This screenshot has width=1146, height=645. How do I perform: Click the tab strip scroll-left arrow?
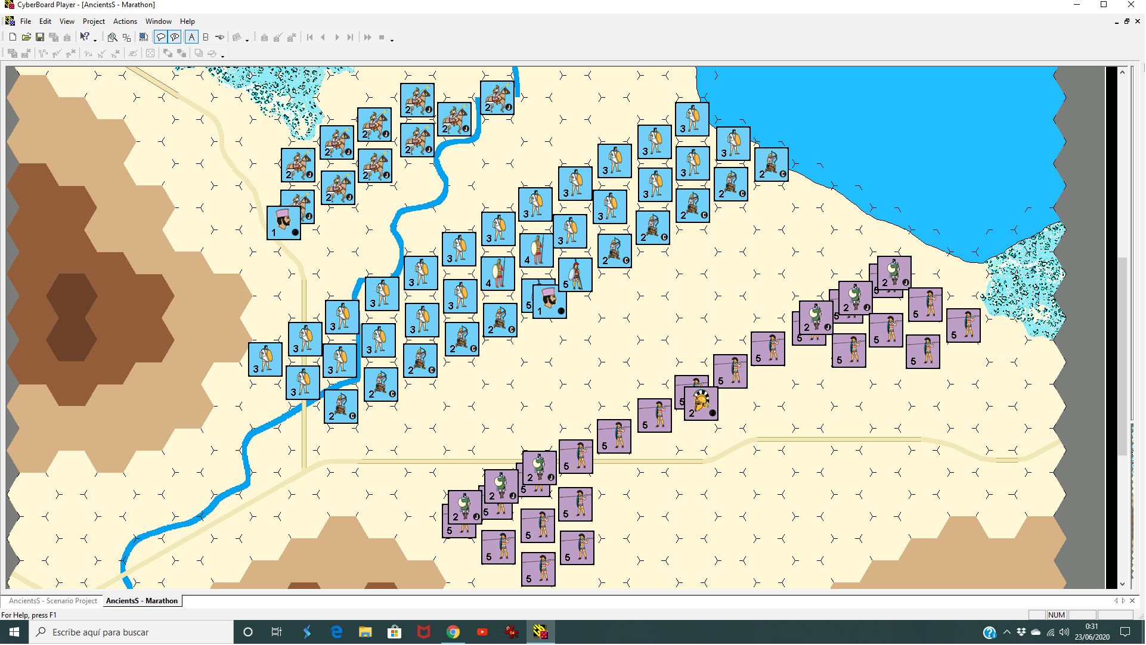1116,601
